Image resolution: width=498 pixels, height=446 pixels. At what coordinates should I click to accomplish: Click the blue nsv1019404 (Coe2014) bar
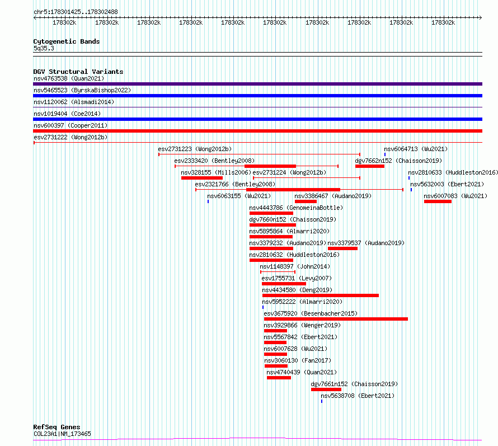pyautogui.click(x=257, y=119)
